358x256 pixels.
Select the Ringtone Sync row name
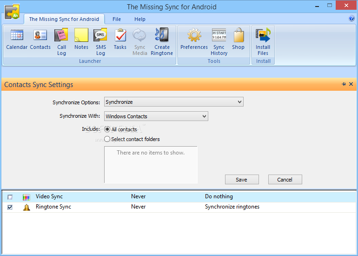tap(53, 207)
